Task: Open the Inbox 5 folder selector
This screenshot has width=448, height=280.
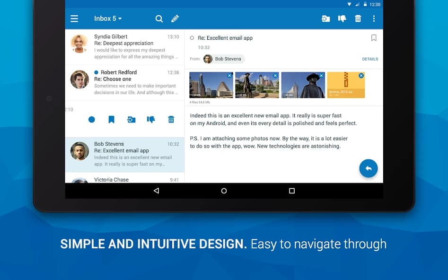Action: (x=107, y=18)
